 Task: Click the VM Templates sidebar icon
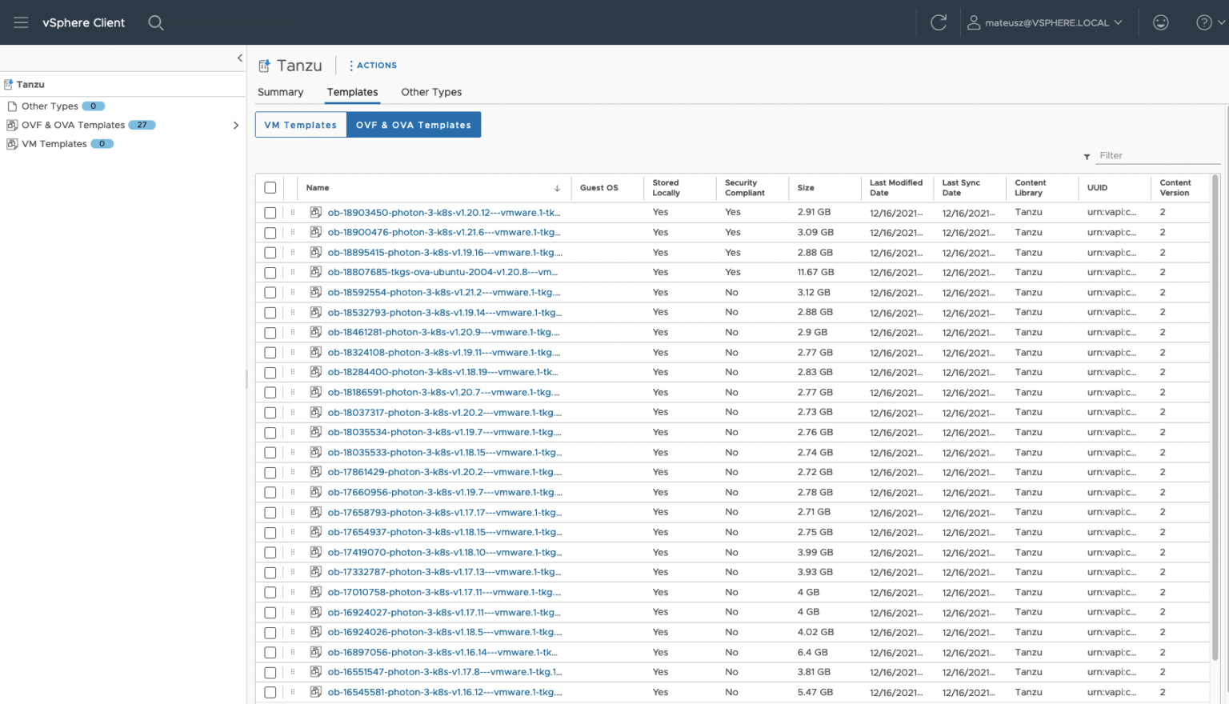[12, 144]
